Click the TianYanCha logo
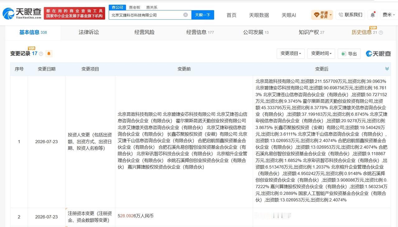Screen dimensions: 398x227 [x=22, y=13]
